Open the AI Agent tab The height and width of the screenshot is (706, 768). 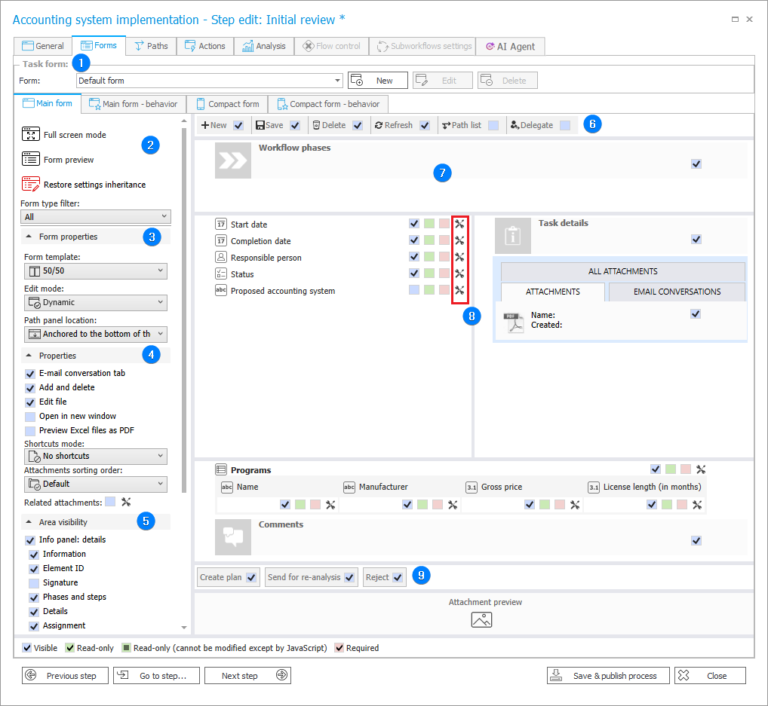click(510, 47)
